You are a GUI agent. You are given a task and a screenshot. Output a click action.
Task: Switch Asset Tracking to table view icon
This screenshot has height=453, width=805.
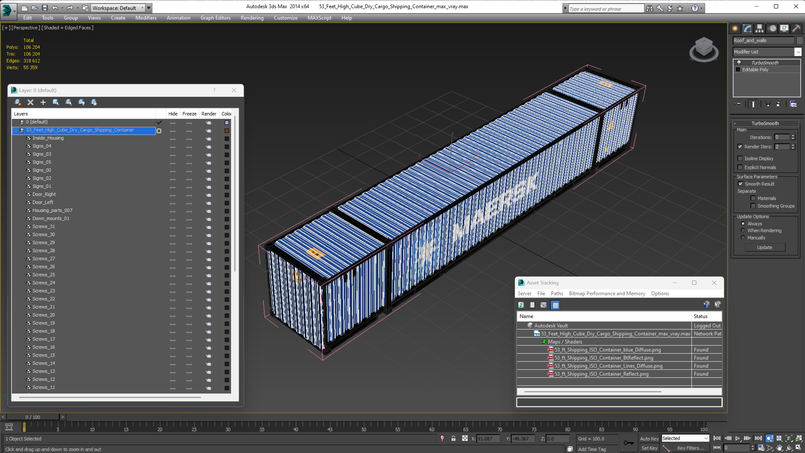(x=556, y=305)
